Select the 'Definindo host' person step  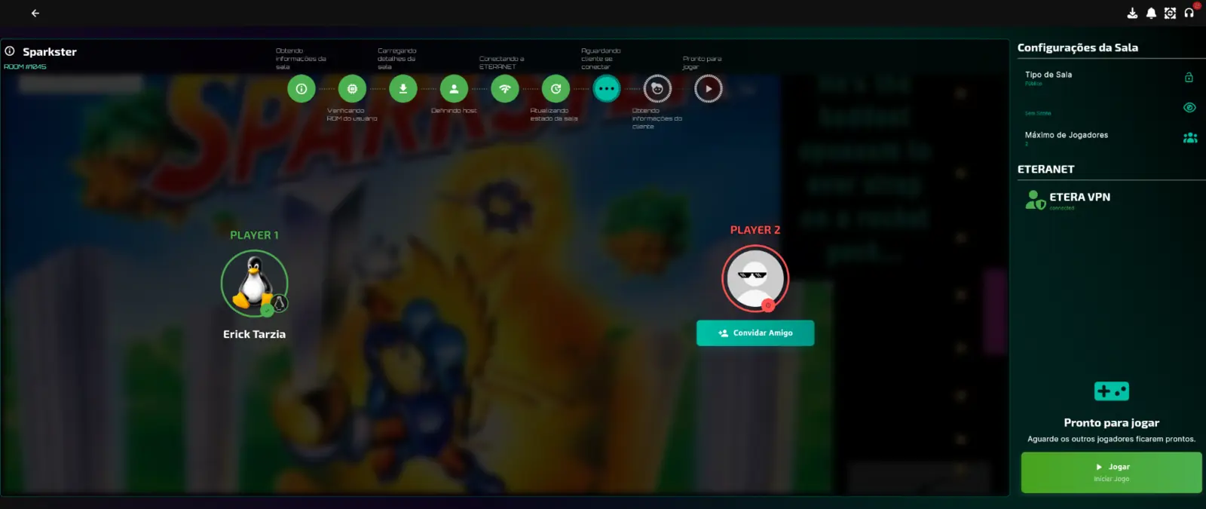[454, 88]
